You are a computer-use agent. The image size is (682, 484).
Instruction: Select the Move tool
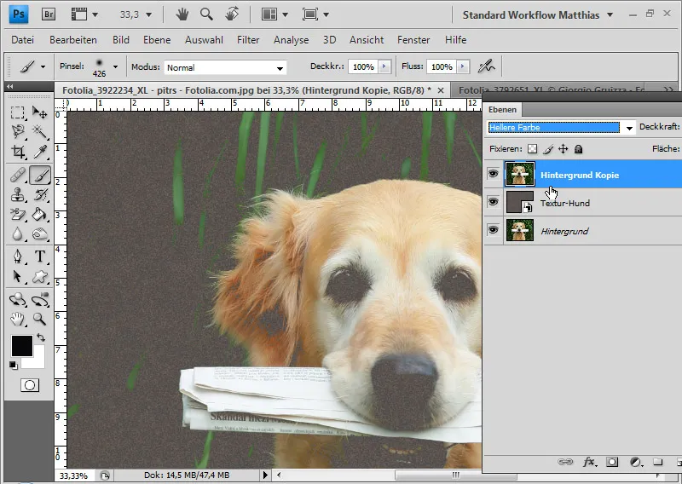40,112
